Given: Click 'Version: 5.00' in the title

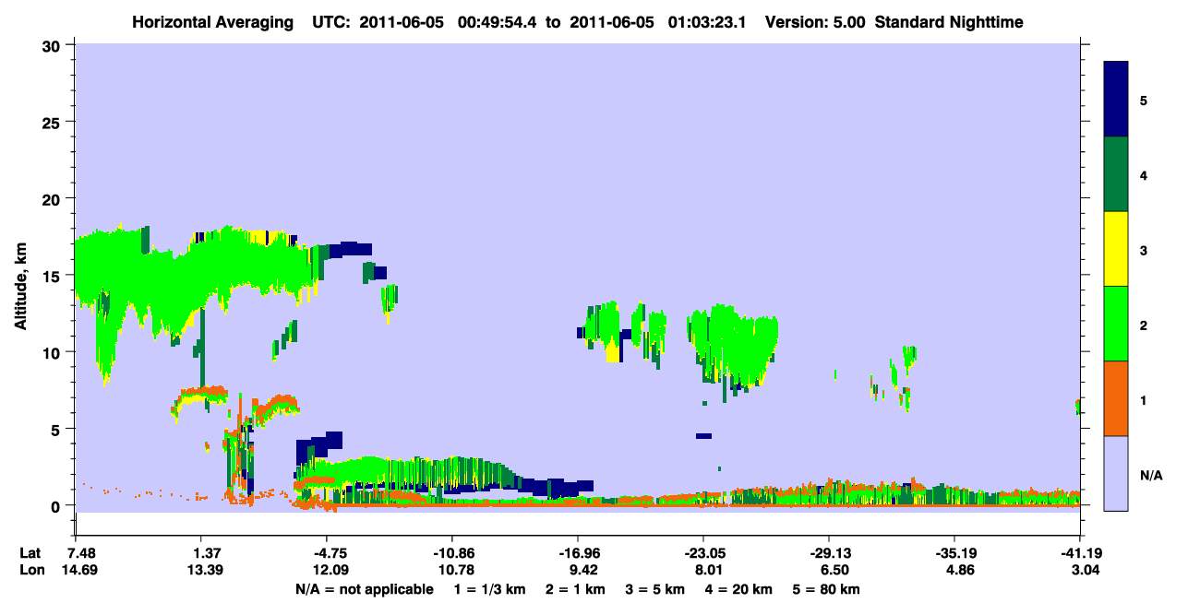Looking at the screenshot, I should 814,22.
